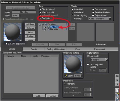The height and width of the screenshot is (101, 120).
Task: Click the material Scale 1.00 field
Action: (16, 16)
